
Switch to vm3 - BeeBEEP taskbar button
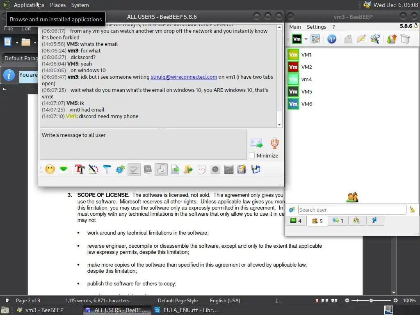[41, 310]
